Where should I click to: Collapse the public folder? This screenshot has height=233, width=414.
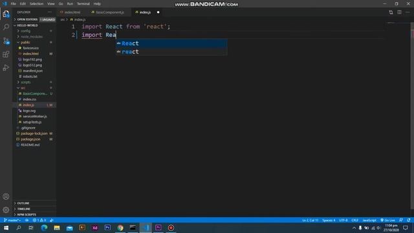pyautogui.click(x=34, y=42)
